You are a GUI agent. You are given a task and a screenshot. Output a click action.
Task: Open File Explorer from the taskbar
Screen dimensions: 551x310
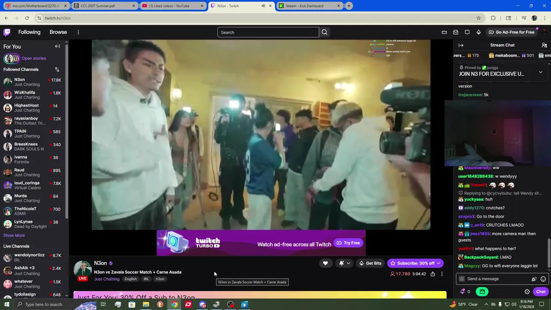[x=146, y=304]
